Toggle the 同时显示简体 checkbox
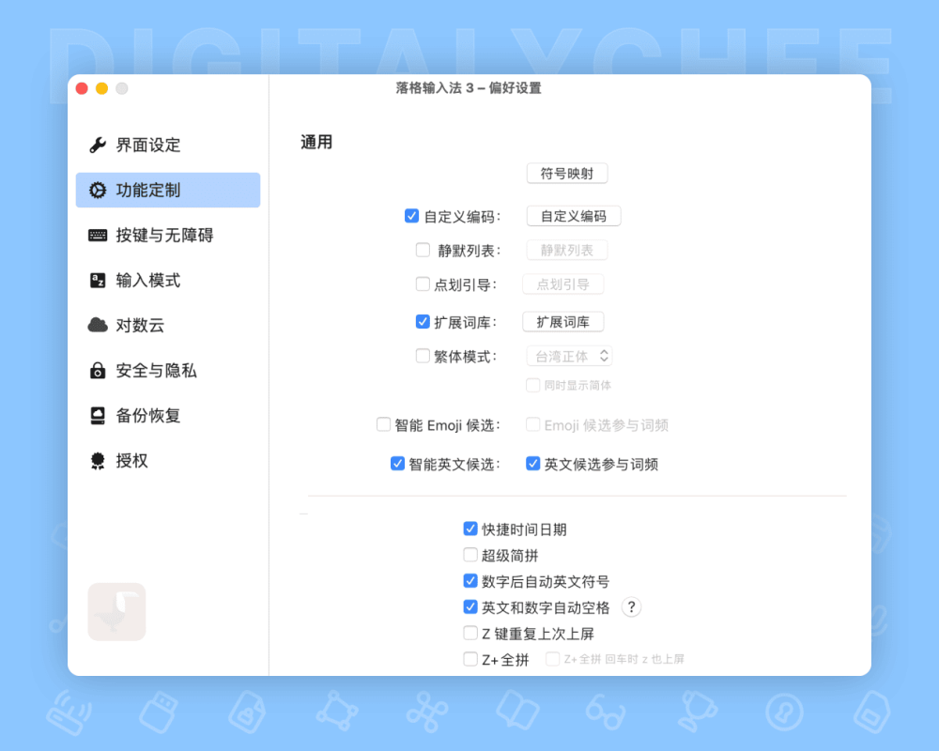939x751 pixels. 533,385
